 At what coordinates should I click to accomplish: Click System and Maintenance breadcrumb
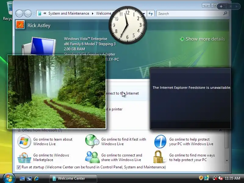point(69,13)
